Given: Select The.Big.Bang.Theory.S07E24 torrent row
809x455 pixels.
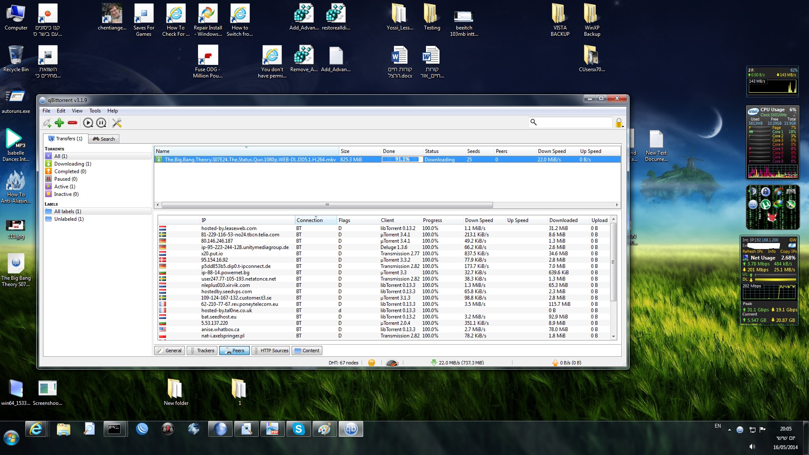Looking at the screenshot, I should pyautogui.click(x=387, y=160).
